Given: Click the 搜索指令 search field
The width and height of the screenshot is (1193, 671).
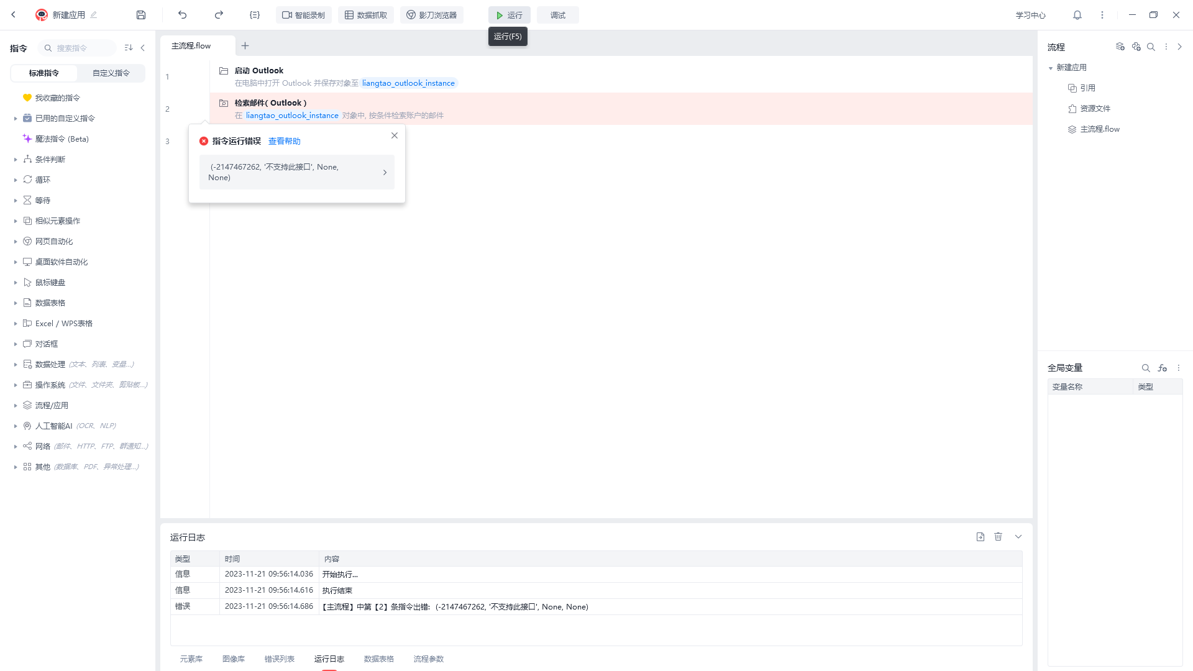Looking at the screenshot, I should point(77,48).
